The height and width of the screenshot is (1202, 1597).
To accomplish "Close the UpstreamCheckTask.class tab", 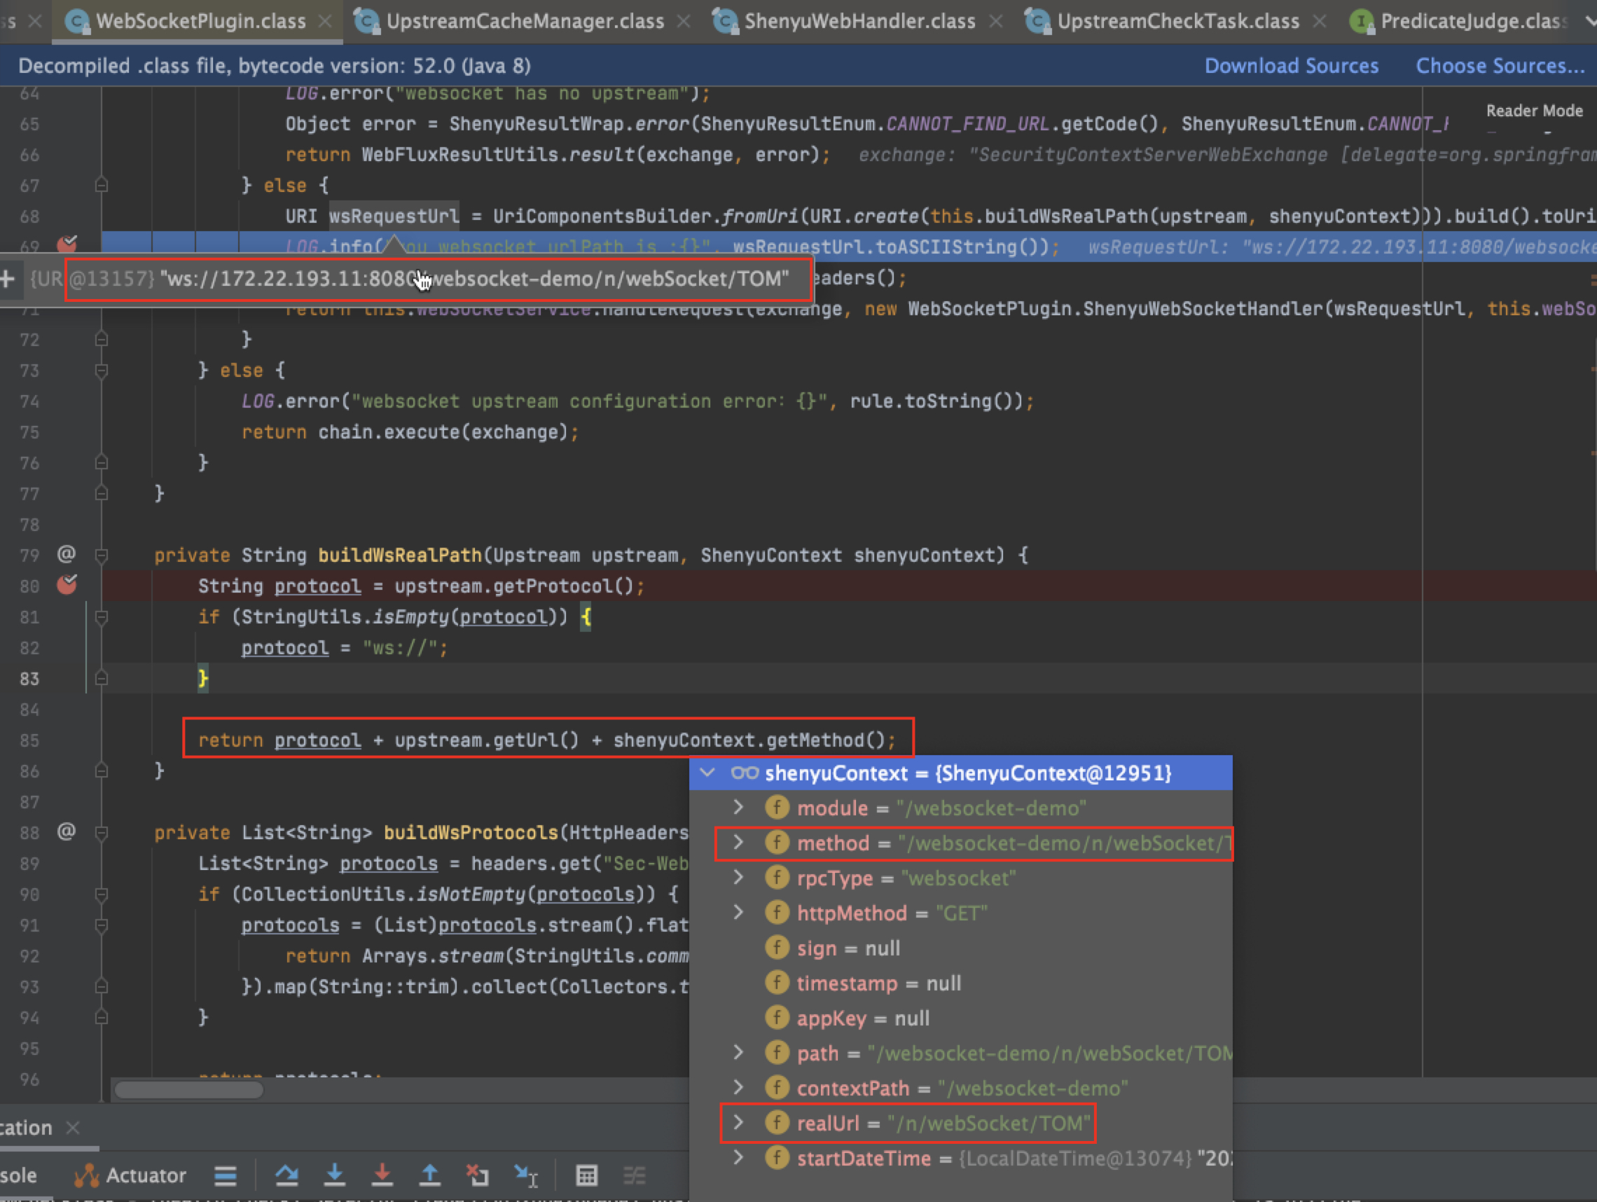I will tap(1320, 22).
